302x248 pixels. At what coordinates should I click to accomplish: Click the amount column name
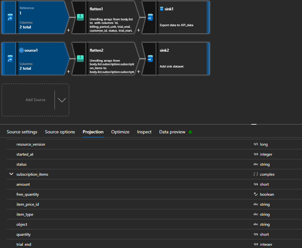(x=23, y=184)
